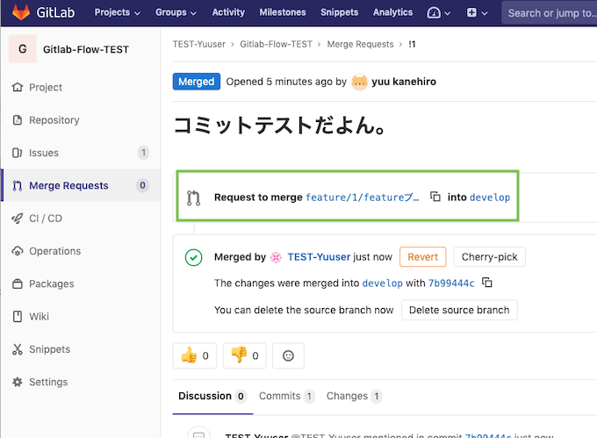
Task: Click the GitLab fox logo
Action: click(x=21, y=12)
